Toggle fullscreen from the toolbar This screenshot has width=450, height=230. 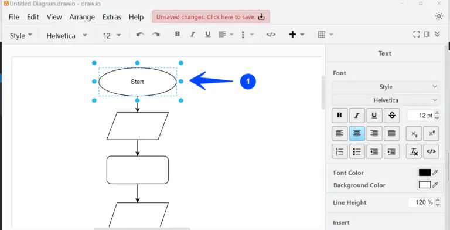(x=417, y=34)
